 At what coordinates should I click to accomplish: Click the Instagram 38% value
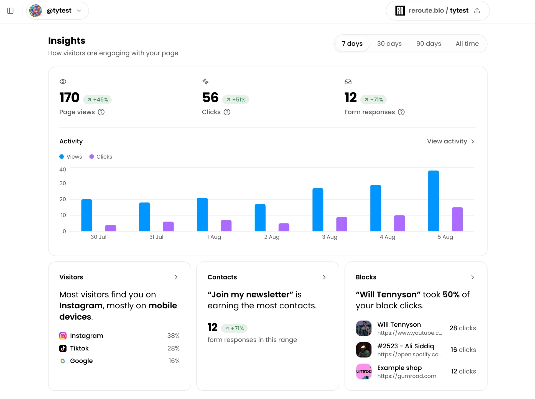[173, 336]
